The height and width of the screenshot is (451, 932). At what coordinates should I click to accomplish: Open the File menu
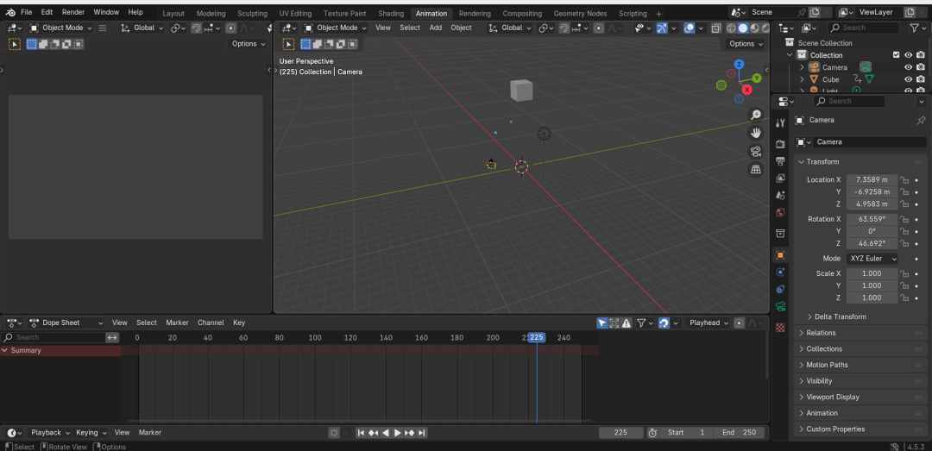click(x=26, y=12)
